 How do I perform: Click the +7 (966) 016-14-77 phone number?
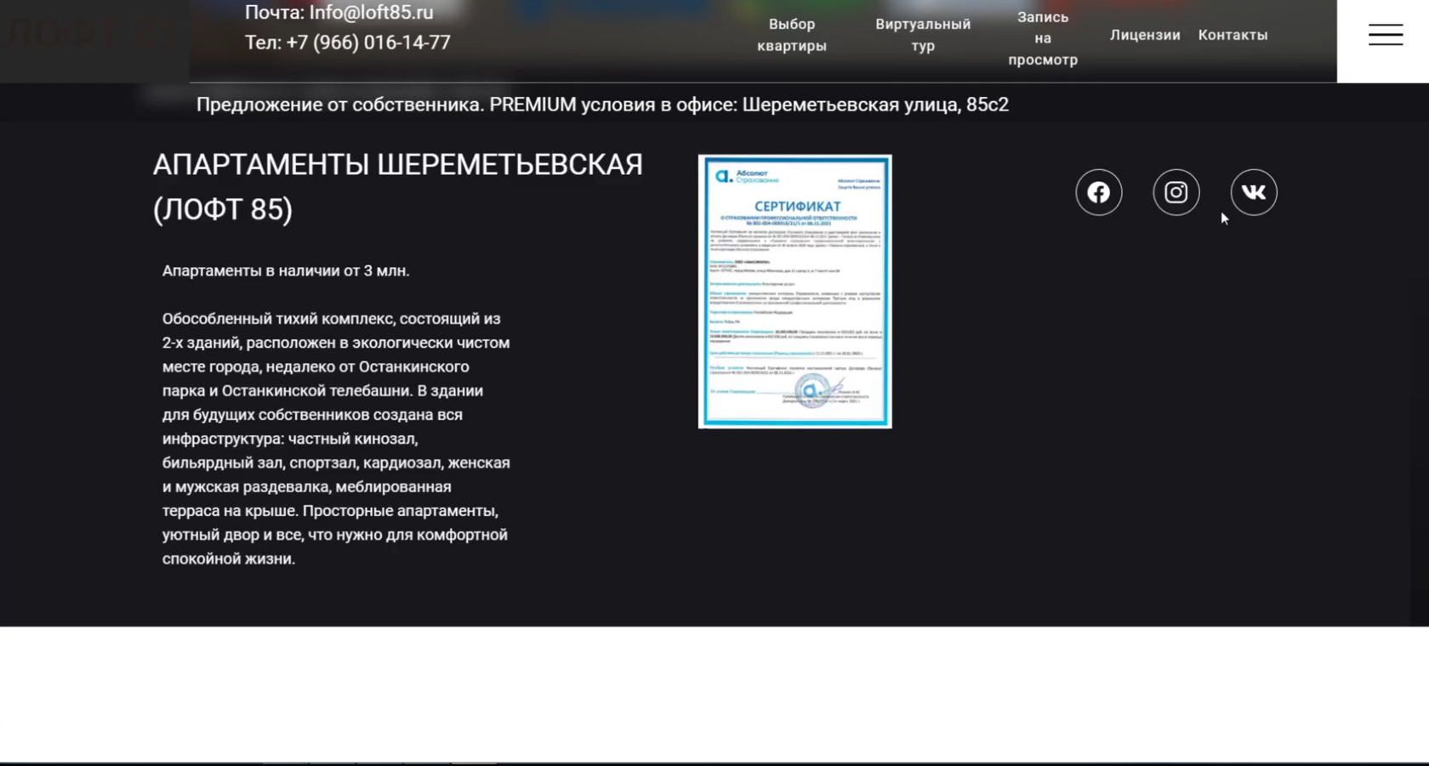coord(368,43)
